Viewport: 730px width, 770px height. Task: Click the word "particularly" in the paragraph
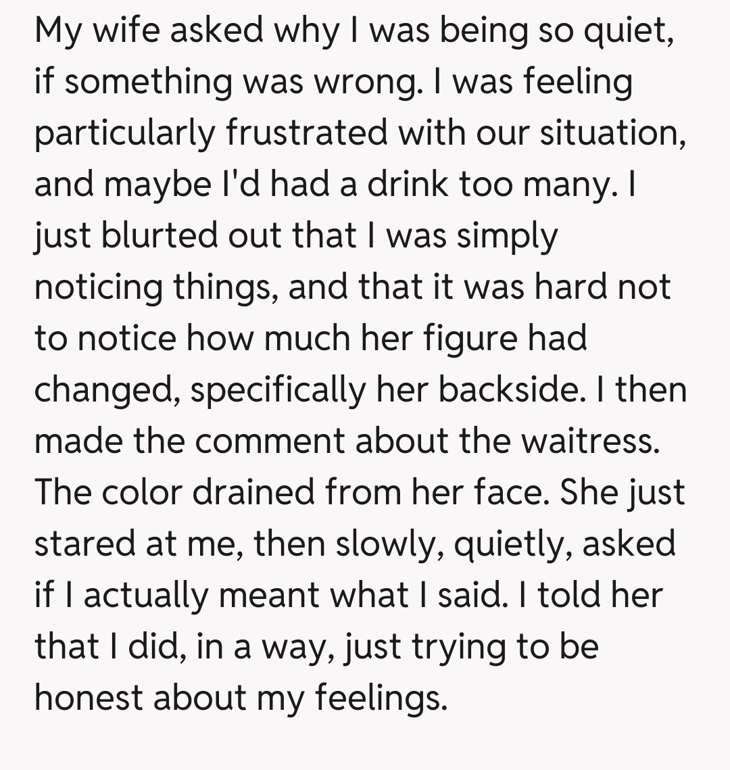[123, 134]
